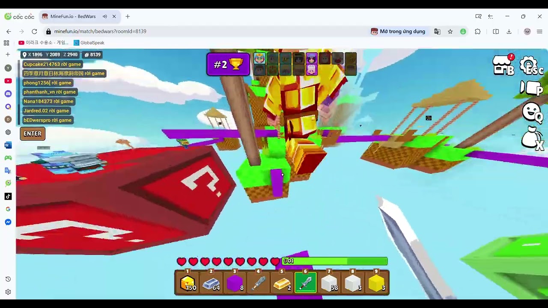548x308 pixels.
Task: Select gold ingot in hotbar slot 5
Action: 282,283
